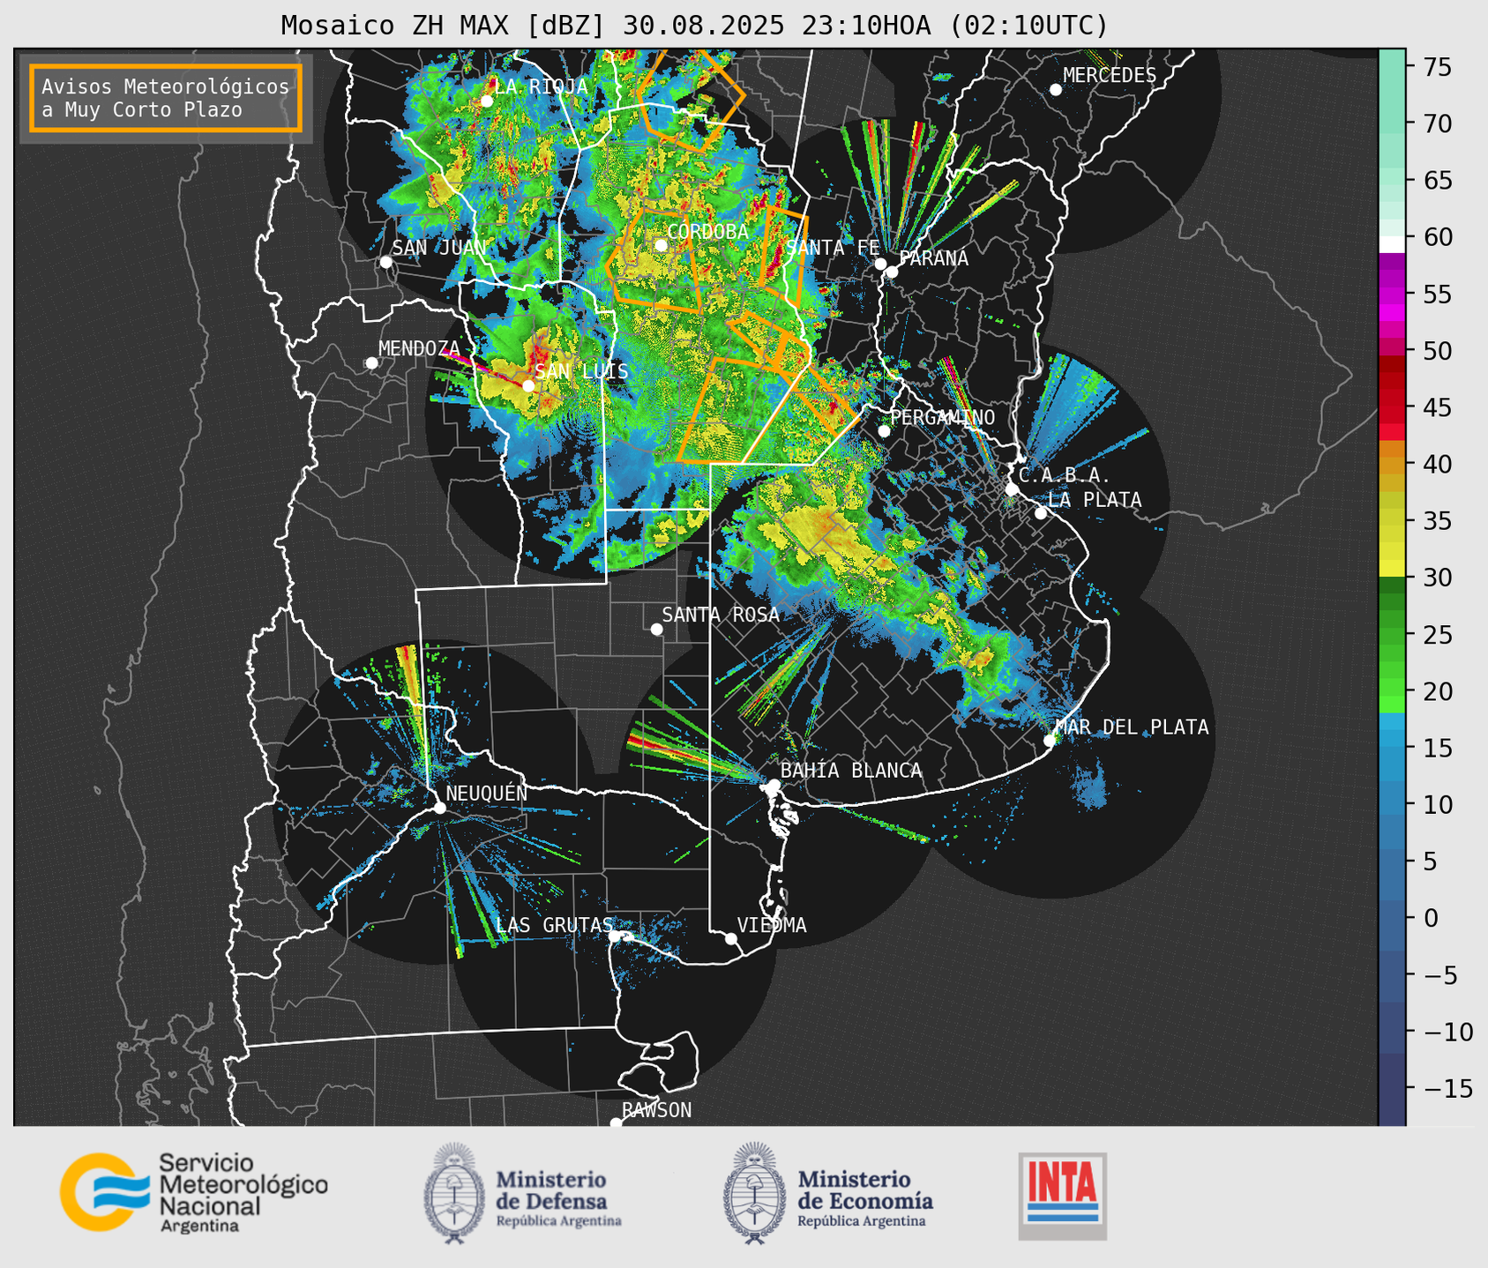Click the NEUQUÉN label text
The width and height of the screenshot is (1488, 1268).
coord(487,793)
